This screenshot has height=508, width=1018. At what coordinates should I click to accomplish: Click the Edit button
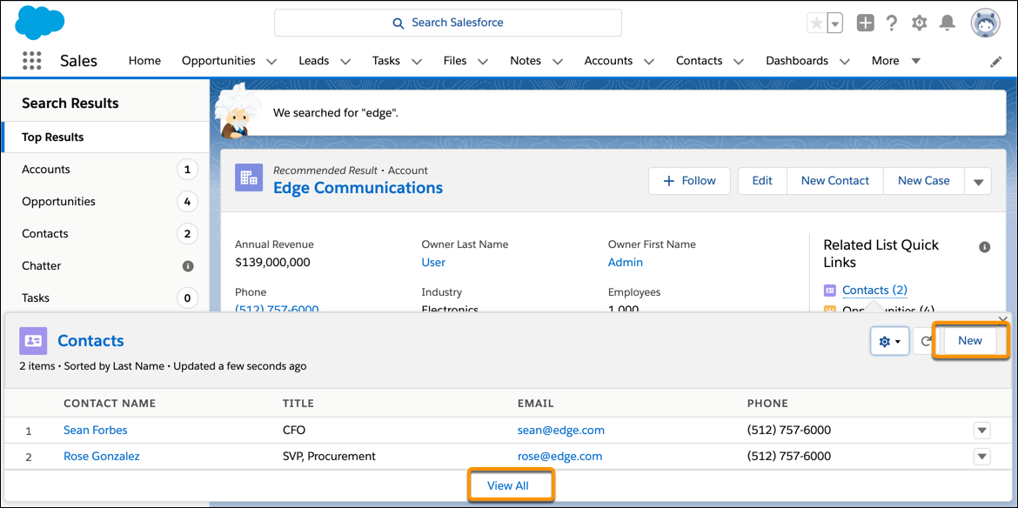point(762,181)
